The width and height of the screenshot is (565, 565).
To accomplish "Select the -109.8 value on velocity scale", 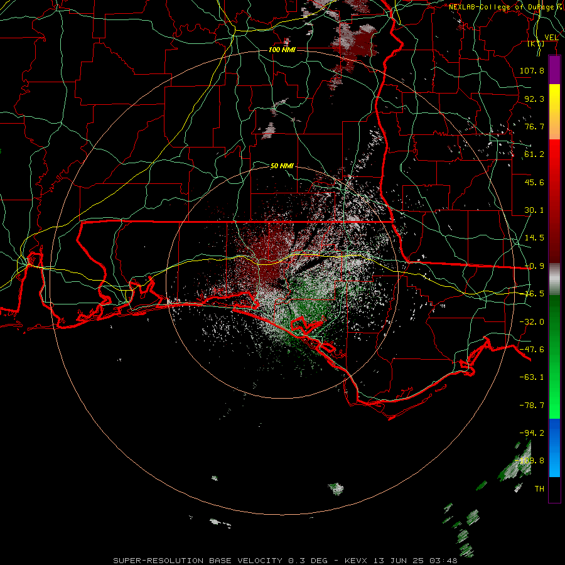I will 529,461.
